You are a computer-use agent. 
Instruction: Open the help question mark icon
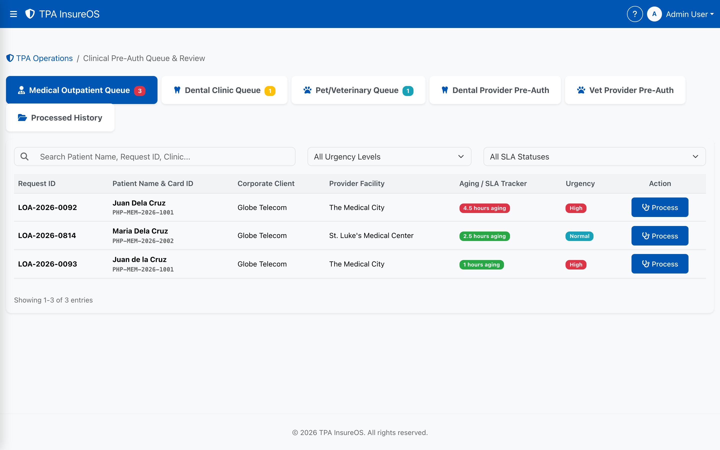(x=634, y=14)
